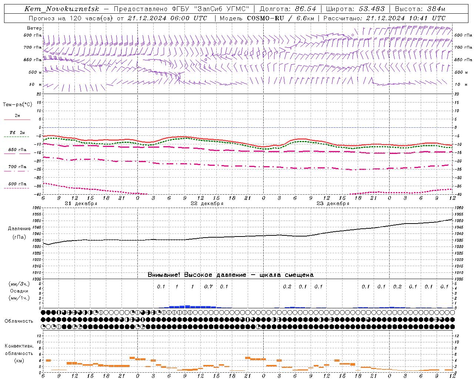Click the Kem_Novokuznetsk station title
The image size is (474, 379).
(62, 9)
